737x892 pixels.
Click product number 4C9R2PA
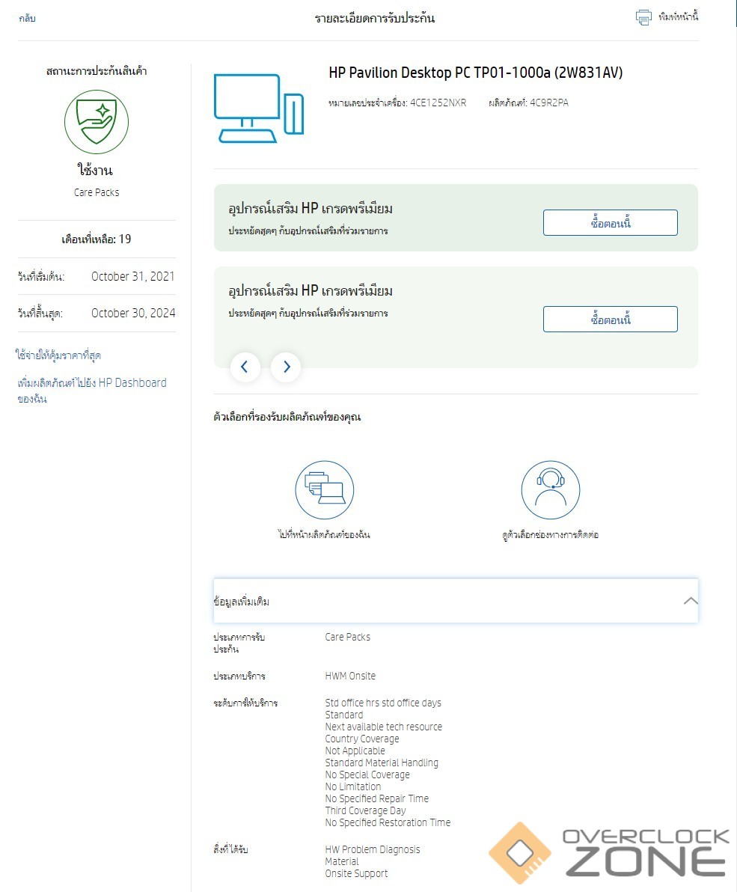(x=548, y=103)
